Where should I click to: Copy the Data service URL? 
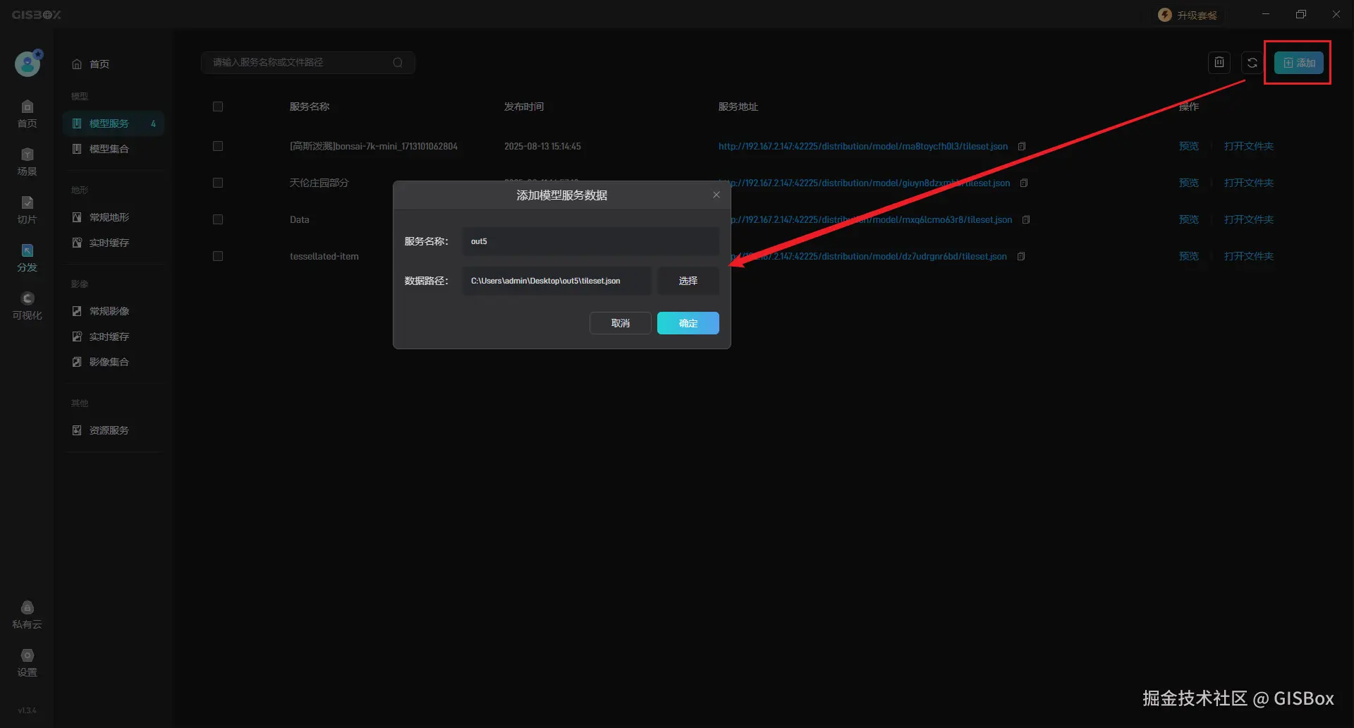click(1026, 220)
